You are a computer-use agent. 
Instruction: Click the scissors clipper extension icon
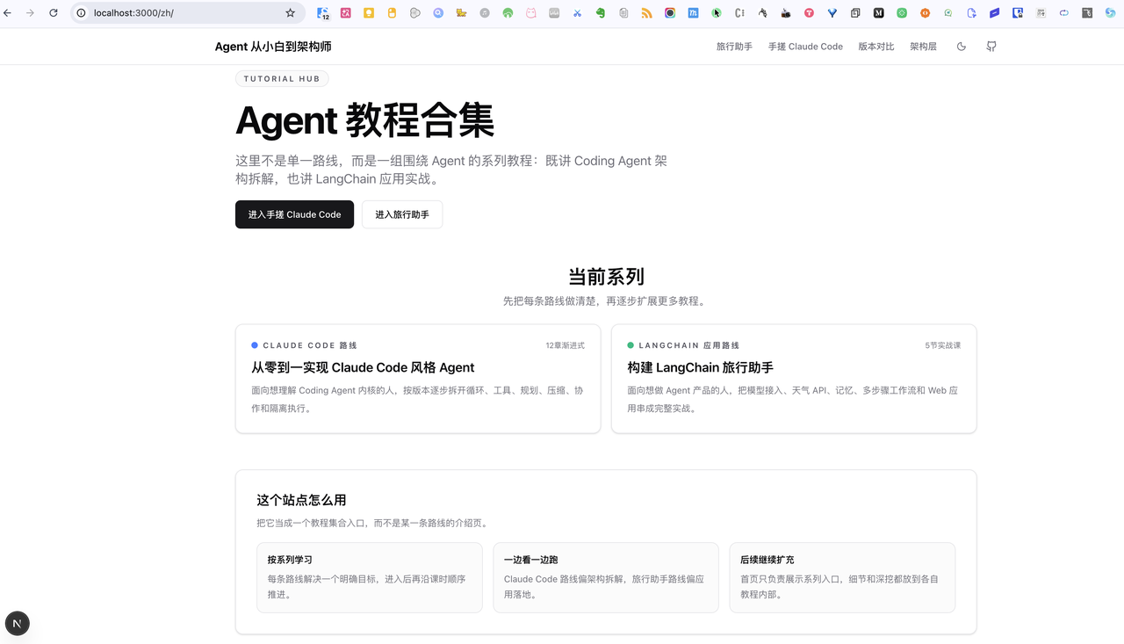pyautogui.click(x=578, y=13)
